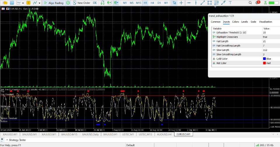Open the Common tab in trend_exhaustion dialog

click(216, 22)
